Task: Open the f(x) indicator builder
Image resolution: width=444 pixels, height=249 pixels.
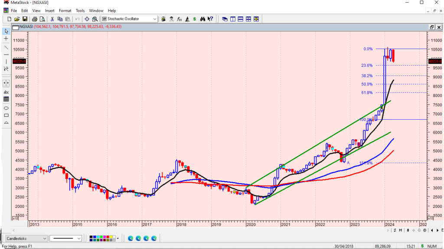Action: tap(179, 19)
